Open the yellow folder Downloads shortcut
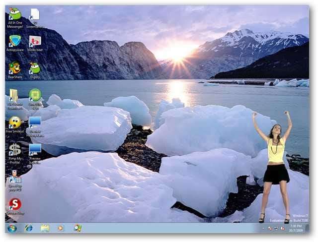Viewport: 318px width, 242px height. (x=14, y=99)
